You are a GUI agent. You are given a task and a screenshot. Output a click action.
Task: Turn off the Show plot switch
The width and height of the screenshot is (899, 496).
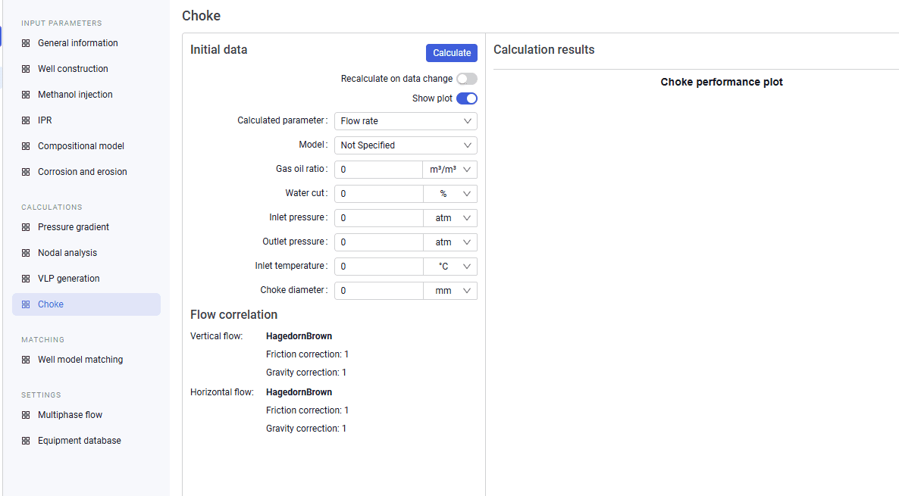[x=467, y=98]
